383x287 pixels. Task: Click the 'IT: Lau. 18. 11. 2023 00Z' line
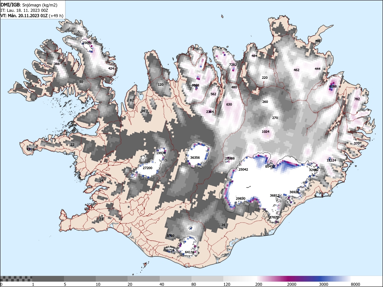pyautogui.click(x=24, y=10)
